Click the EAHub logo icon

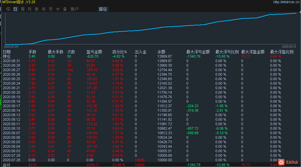(x=281, y=162)
